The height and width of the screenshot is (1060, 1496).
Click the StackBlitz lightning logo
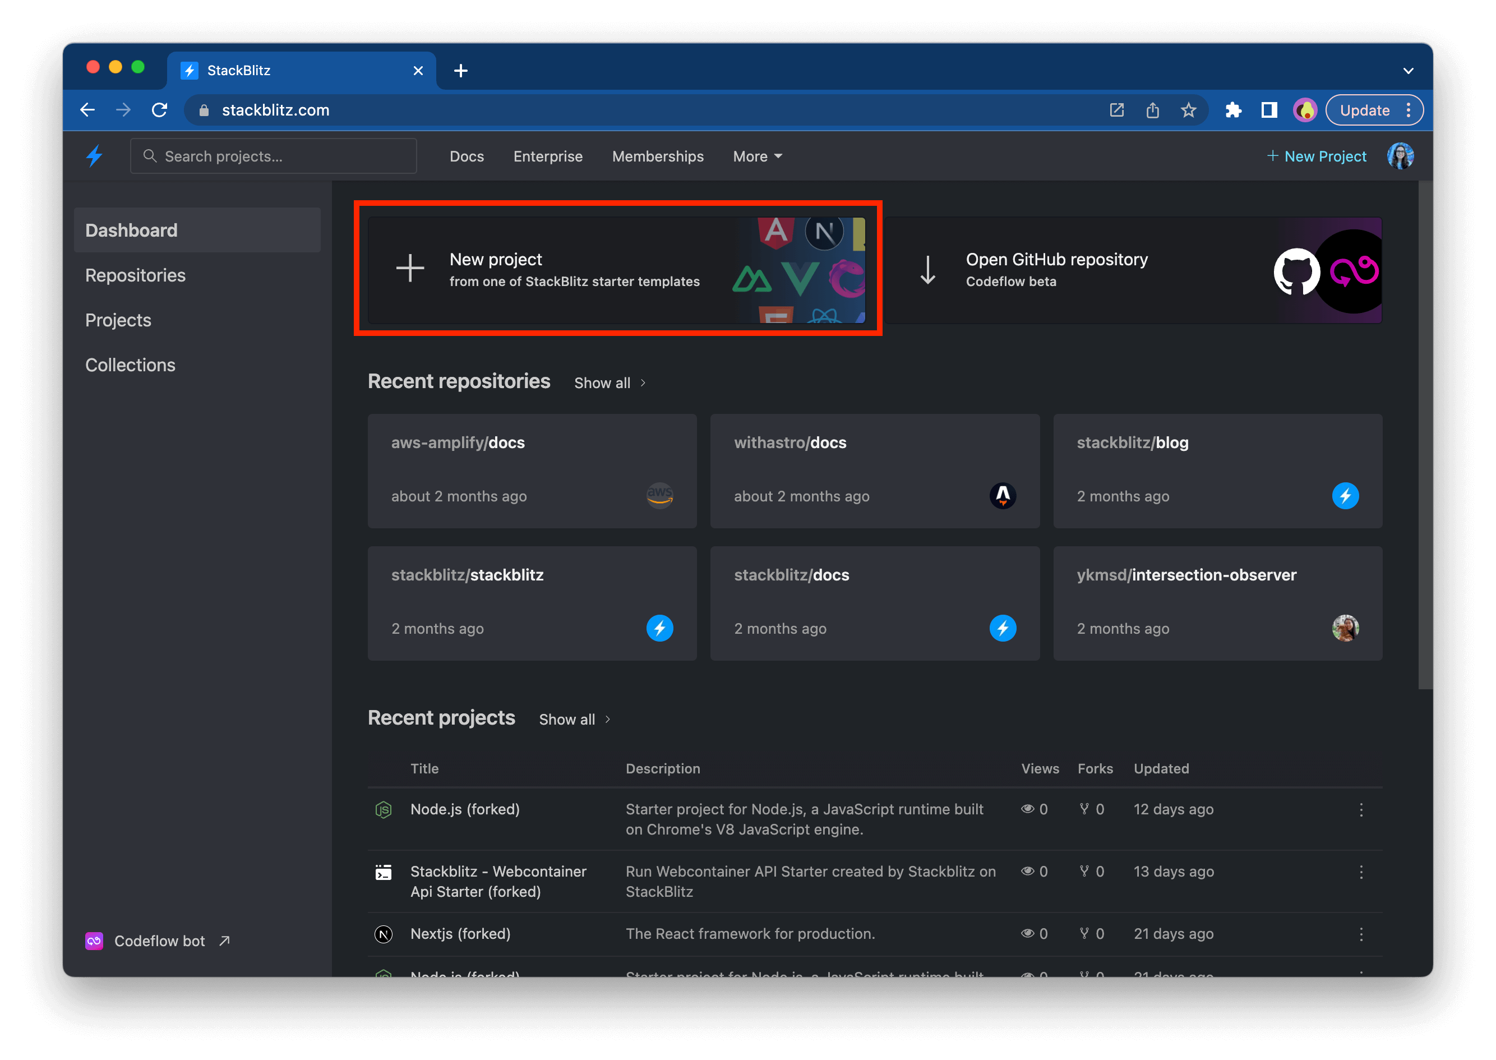(95, 156)
